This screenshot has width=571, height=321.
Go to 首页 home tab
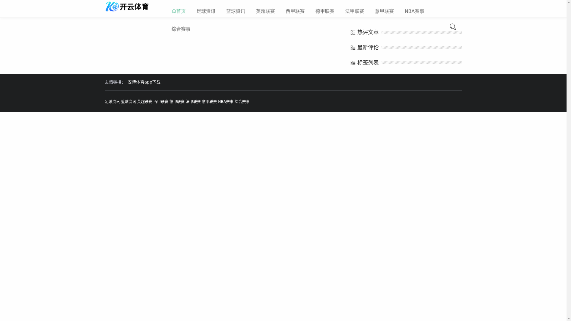[x=178, y=11]
